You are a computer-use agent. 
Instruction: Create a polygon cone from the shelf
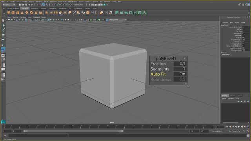pos(22,13)
